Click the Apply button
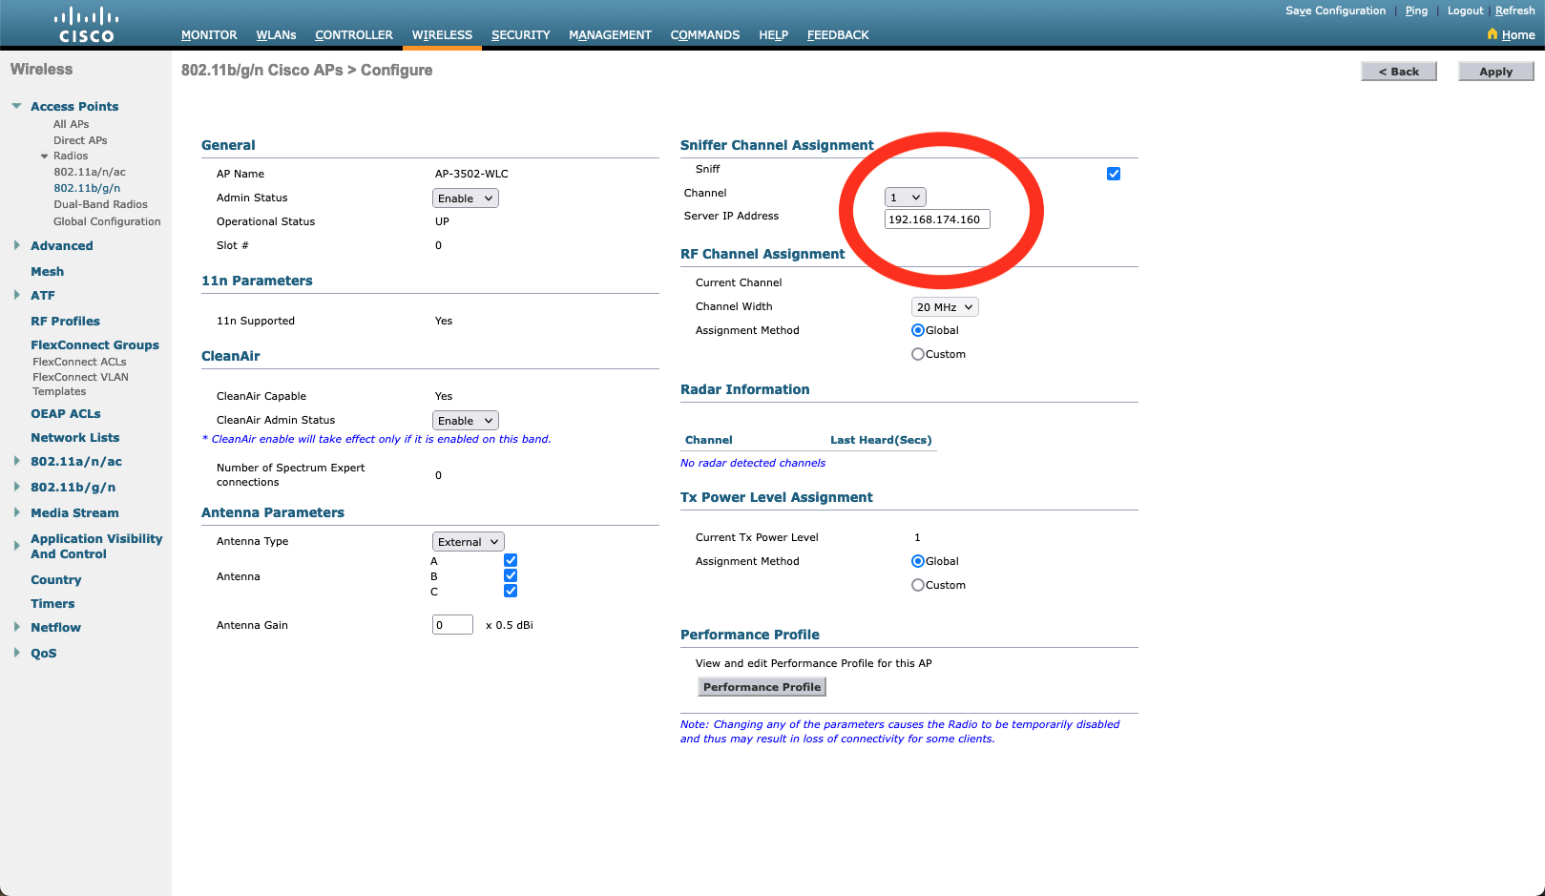Screen dimensions: 1545x896 tap(1496, 72)
